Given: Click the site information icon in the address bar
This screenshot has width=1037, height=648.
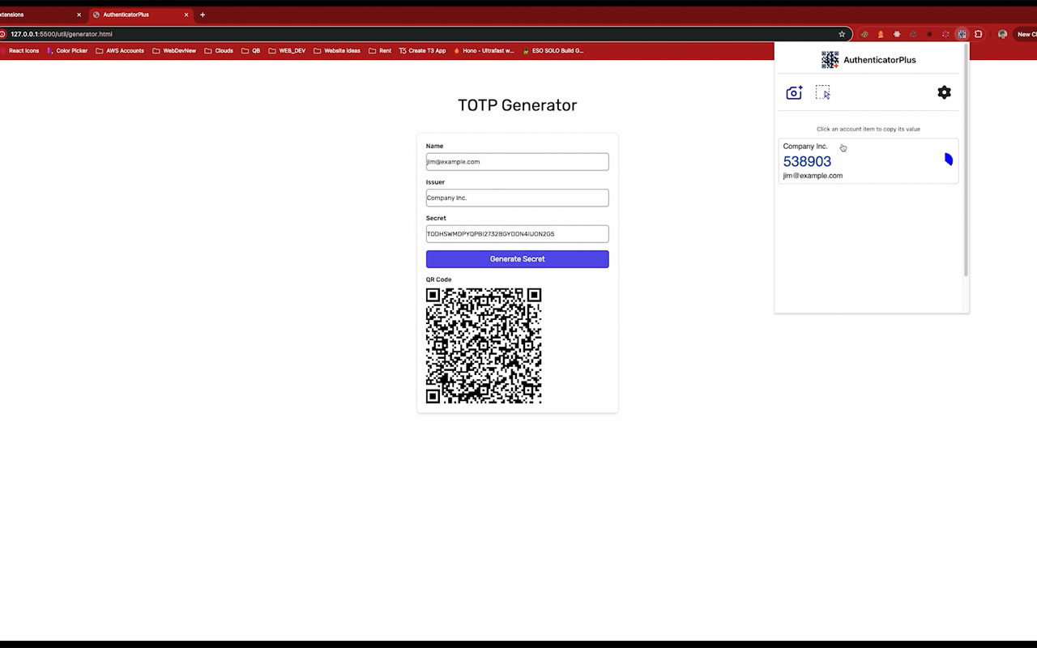Looking at the screenshot, I should click(4, 34).
